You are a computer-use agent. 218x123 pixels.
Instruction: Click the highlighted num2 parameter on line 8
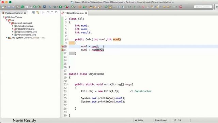pos(116,40)
